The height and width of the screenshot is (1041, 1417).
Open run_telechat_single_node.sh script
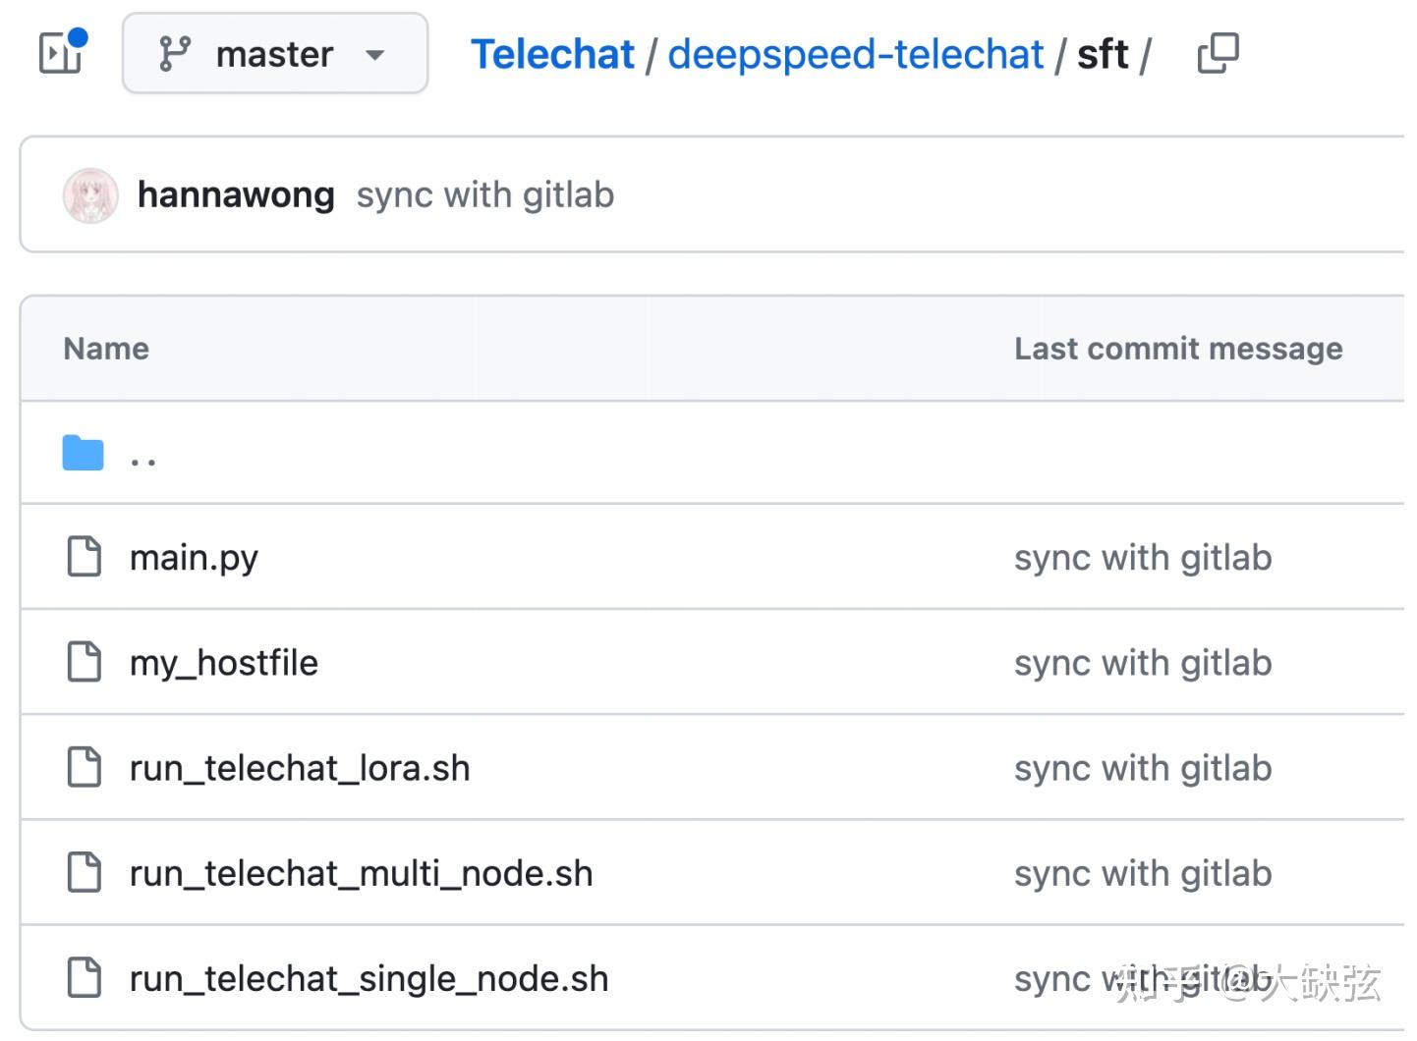click(368, 978)
